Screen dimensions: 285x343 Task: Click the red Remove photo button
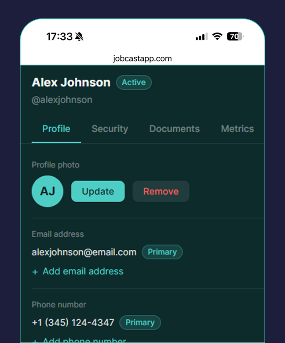[x=161, y=191]
